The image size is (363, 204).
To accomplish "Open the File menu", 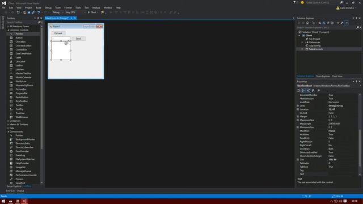I will [3, 7].
